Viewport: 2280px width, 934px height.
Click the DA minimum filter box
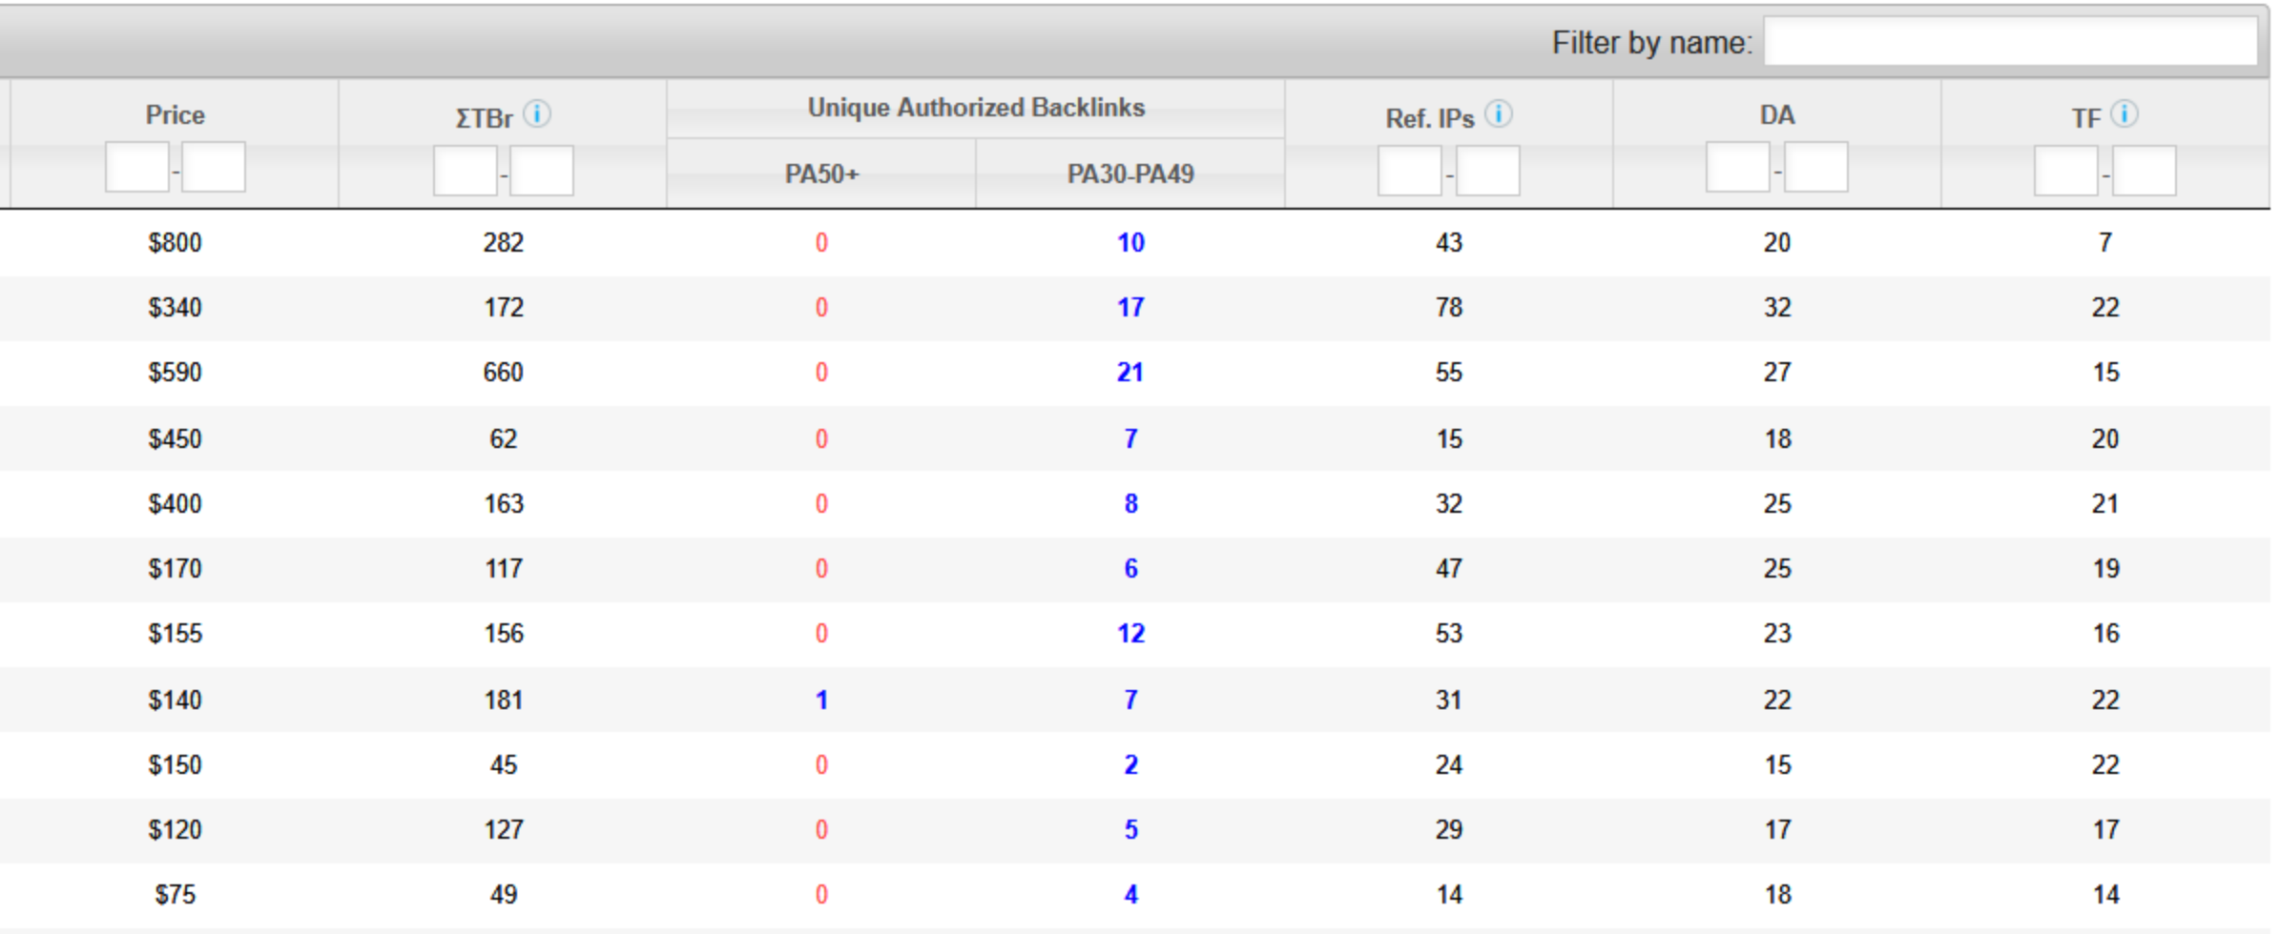coord(1738,167)
